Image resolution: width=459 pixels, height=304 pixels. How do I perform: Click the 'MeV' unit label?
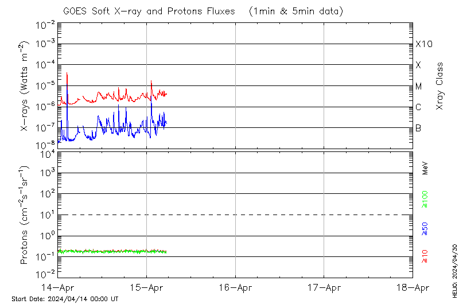click(x=425, y=167)
